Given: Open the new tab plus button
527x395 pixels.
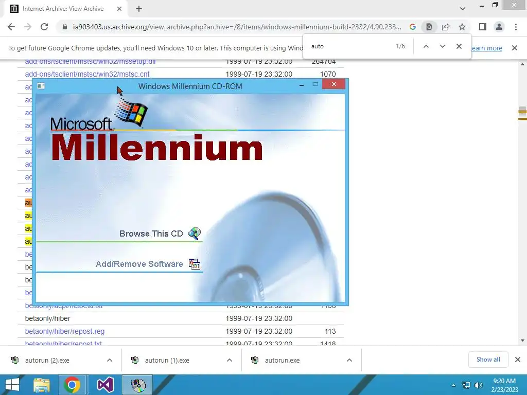Looking at the screenshot, I should pyautogui.click(x=139, y=9).
